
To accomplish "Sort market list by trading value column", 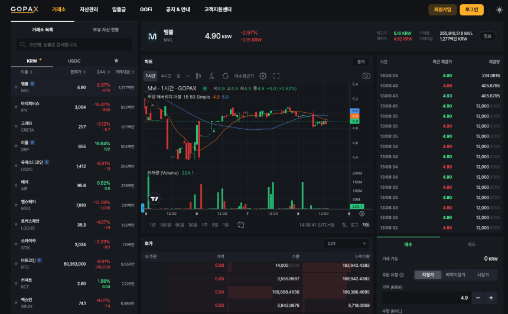I will (125, 72).
